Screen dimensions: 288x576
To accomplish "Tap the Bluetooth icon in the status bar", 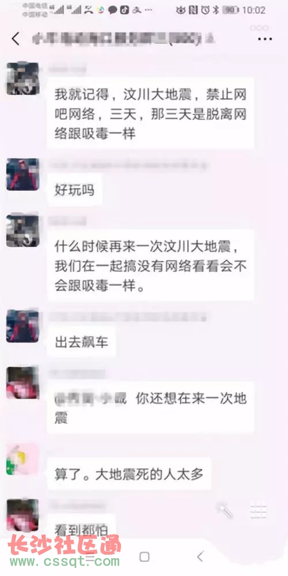I will [x=217, y=10].
